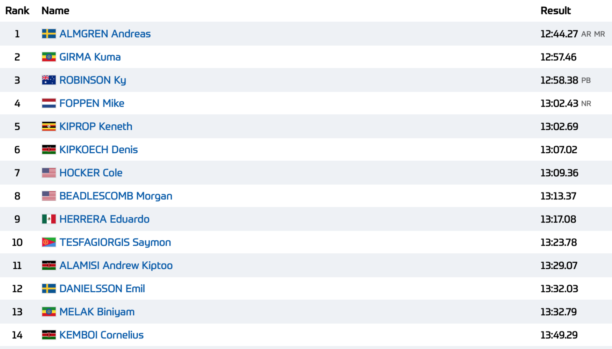612x349 pixels.
Task: Open GIRMA Kuma athlete link
Action: click(x=90, y=57)
